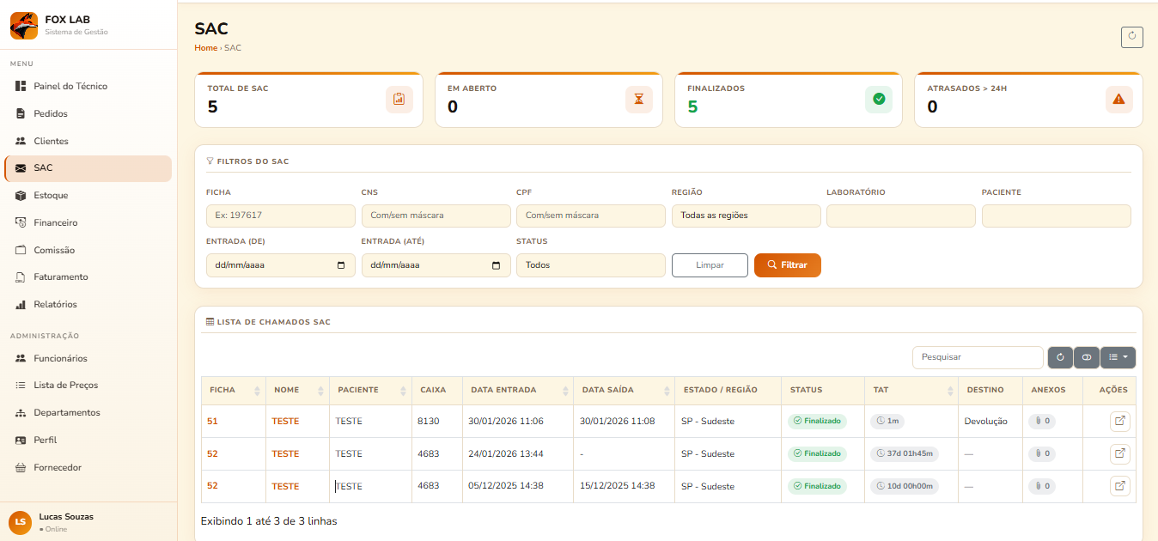The image size is (1158, 541).
Task: Click the page refresh icon at top right
Action: coord(1131,37)
